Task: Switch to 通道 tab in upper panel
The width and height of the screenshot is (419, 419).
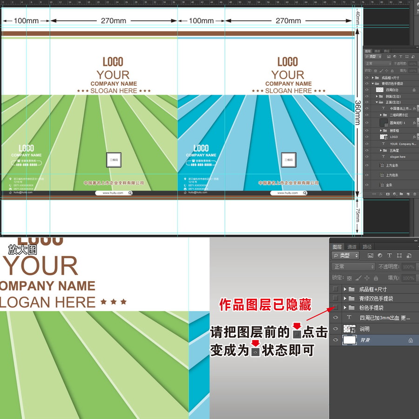Action: [377, 51]
